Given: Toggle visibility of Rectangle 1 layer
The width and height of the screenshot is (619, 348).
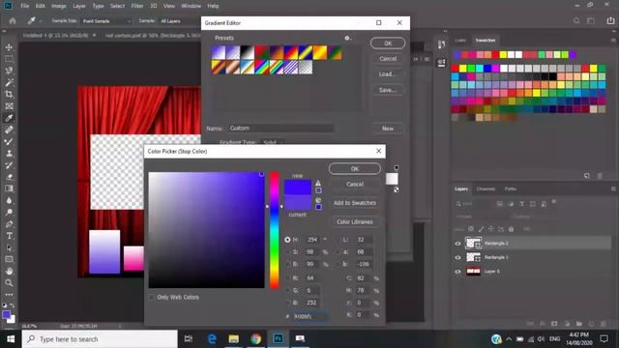Looking at the screenshot, I should (457, 258).
